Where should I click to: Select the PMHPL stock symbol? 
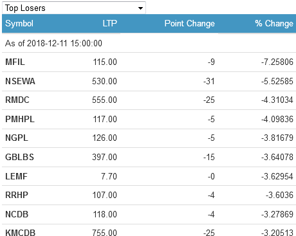pyautogui.click(x=20, y=119)
